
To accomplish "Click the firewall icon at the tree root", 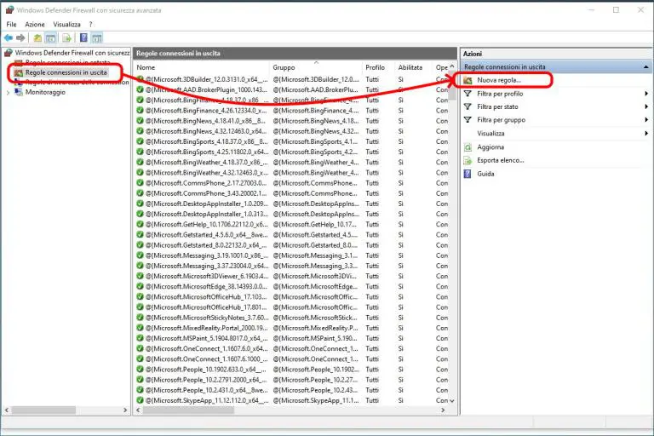I will tap(9, 53).
